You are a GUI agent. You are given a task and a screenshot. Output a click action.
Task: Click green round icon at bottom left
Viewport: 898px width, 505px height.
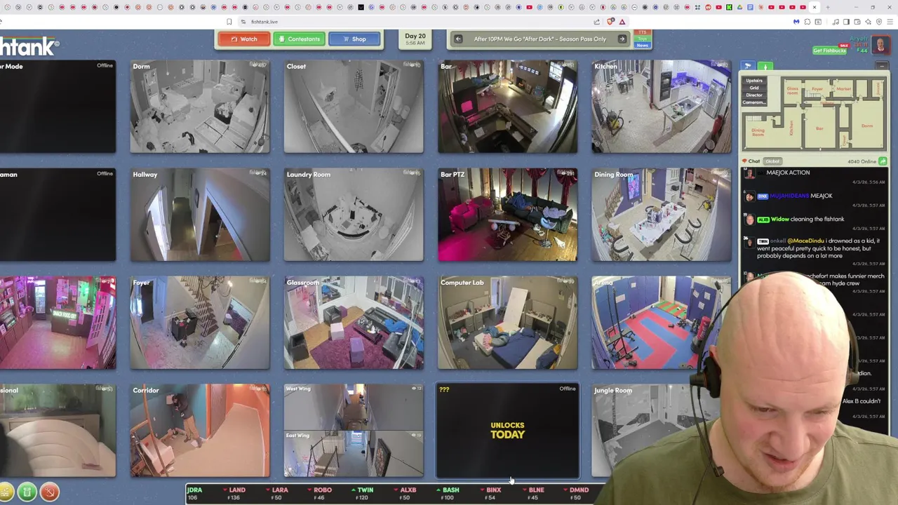point(27,492)
